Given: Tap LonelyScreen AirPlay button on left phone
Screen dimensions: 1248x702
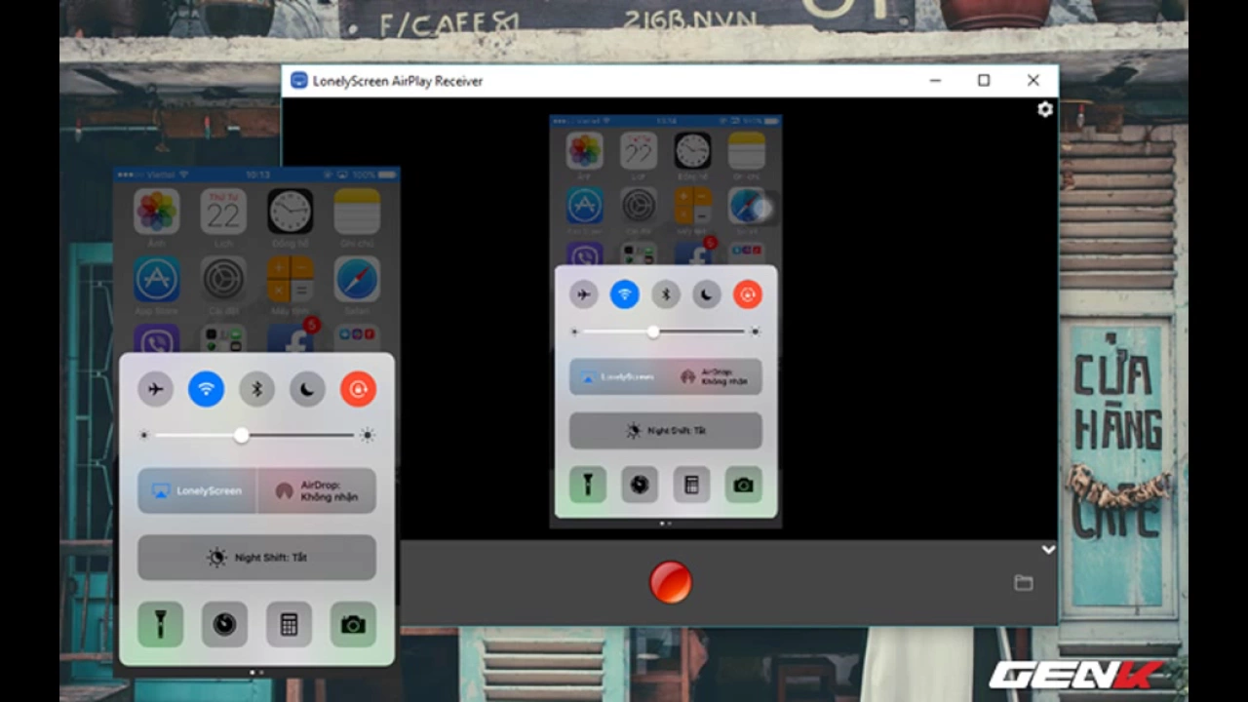Looking at the screenshot, I should pyautogui.click(x=197, y=490).
